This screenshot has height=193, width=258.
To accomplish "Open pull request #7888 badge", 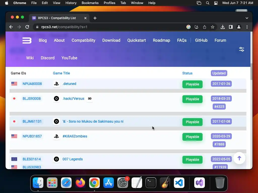I will tap(219, 144).
